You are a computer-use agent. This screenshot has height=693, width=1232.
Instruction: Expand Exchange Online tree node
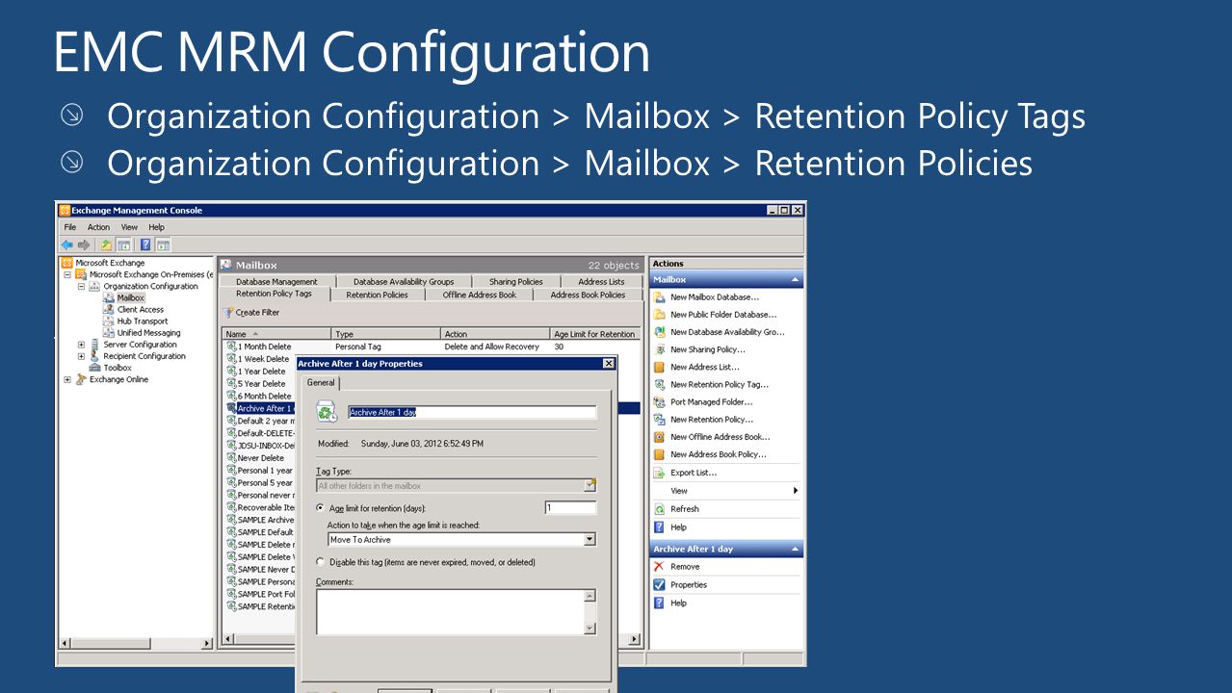click(67, 379)
